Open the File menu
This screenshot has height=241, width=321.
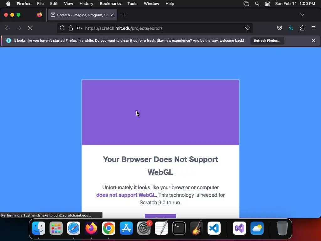pyautogui.click(x=40, y=4)
